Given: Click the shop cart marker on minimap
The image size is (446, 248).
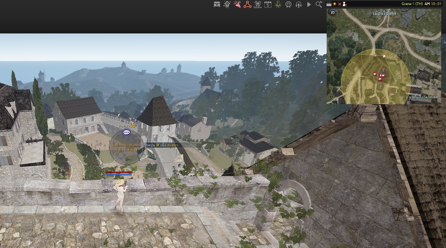Looking at the screenshot, I should pos(383,76).
